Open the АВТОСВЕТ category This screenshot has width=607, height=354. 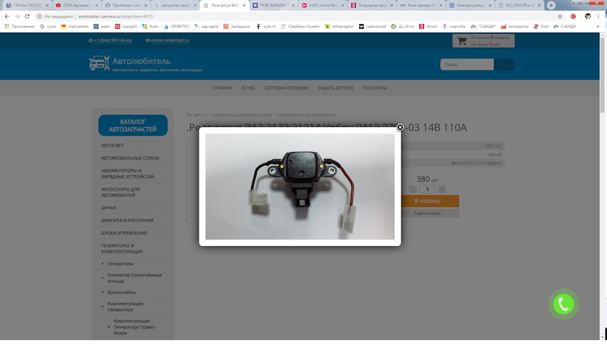(x=113, y=145)
